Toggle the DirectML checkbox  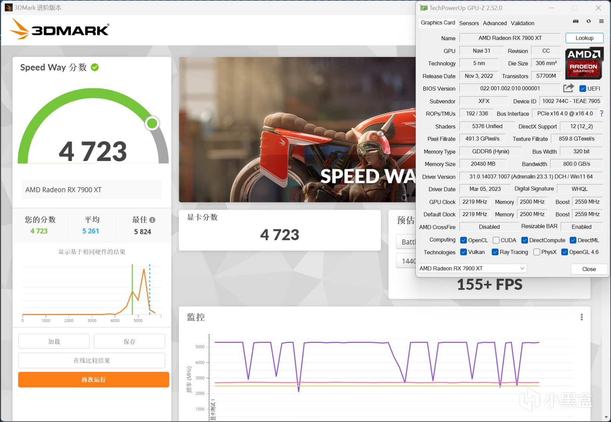point(573,240)
